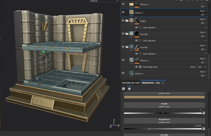
Task: Select the GroundB layer mask thumbnail
Action: tap(137, 34)
